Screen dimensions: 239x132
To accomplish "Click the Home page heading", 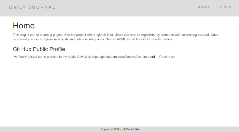I will [x=24, y=26].
